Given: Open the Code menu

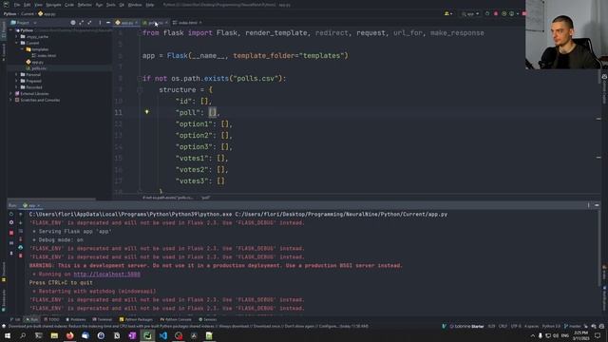Looking at the screenshot, I should point(69,5).
